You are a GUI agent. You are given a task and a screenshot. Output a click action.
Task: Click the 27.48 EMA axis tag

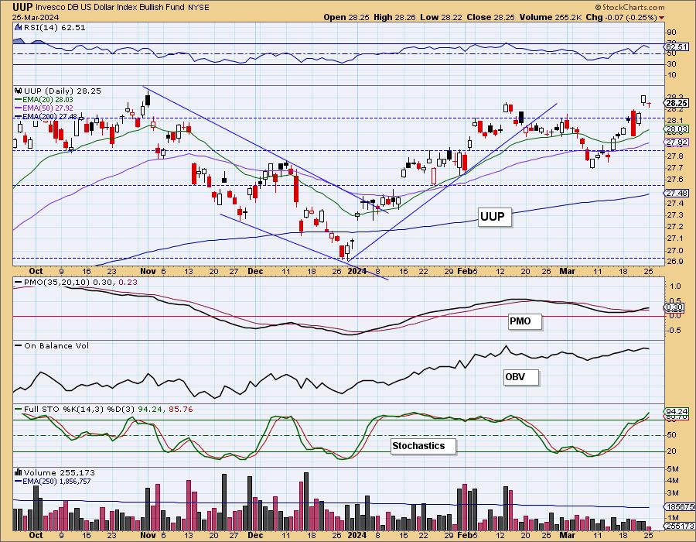pyautogui.click(x=677, y=193)
